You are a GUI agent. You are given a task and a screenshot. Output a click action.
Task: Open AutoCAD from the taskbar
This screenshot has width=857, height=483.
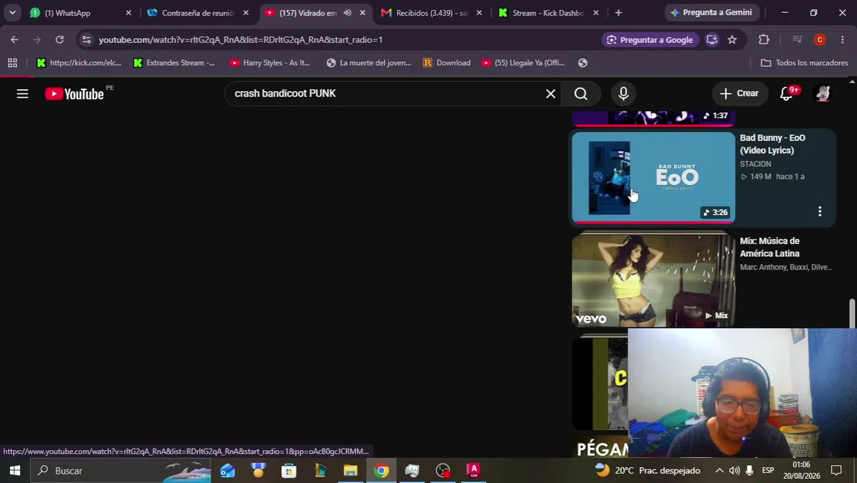(x=473, y=471)
